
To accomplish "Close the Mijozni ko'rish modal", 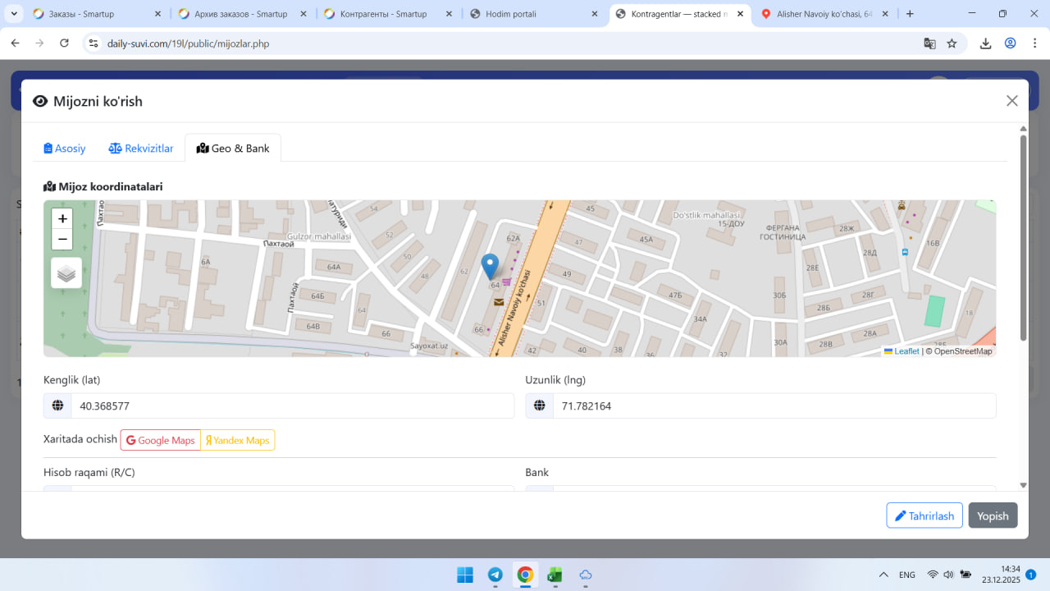I will [1012, 101].
